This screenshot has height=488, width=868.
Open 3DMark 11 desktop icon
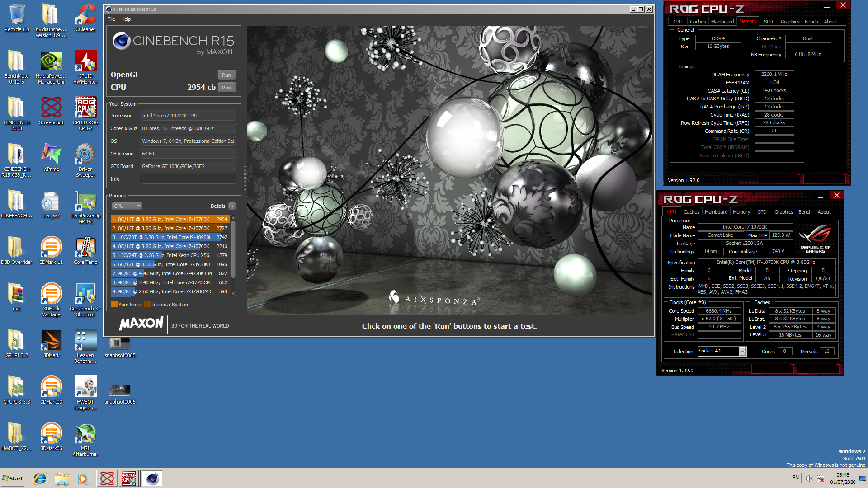pos(51,251)
